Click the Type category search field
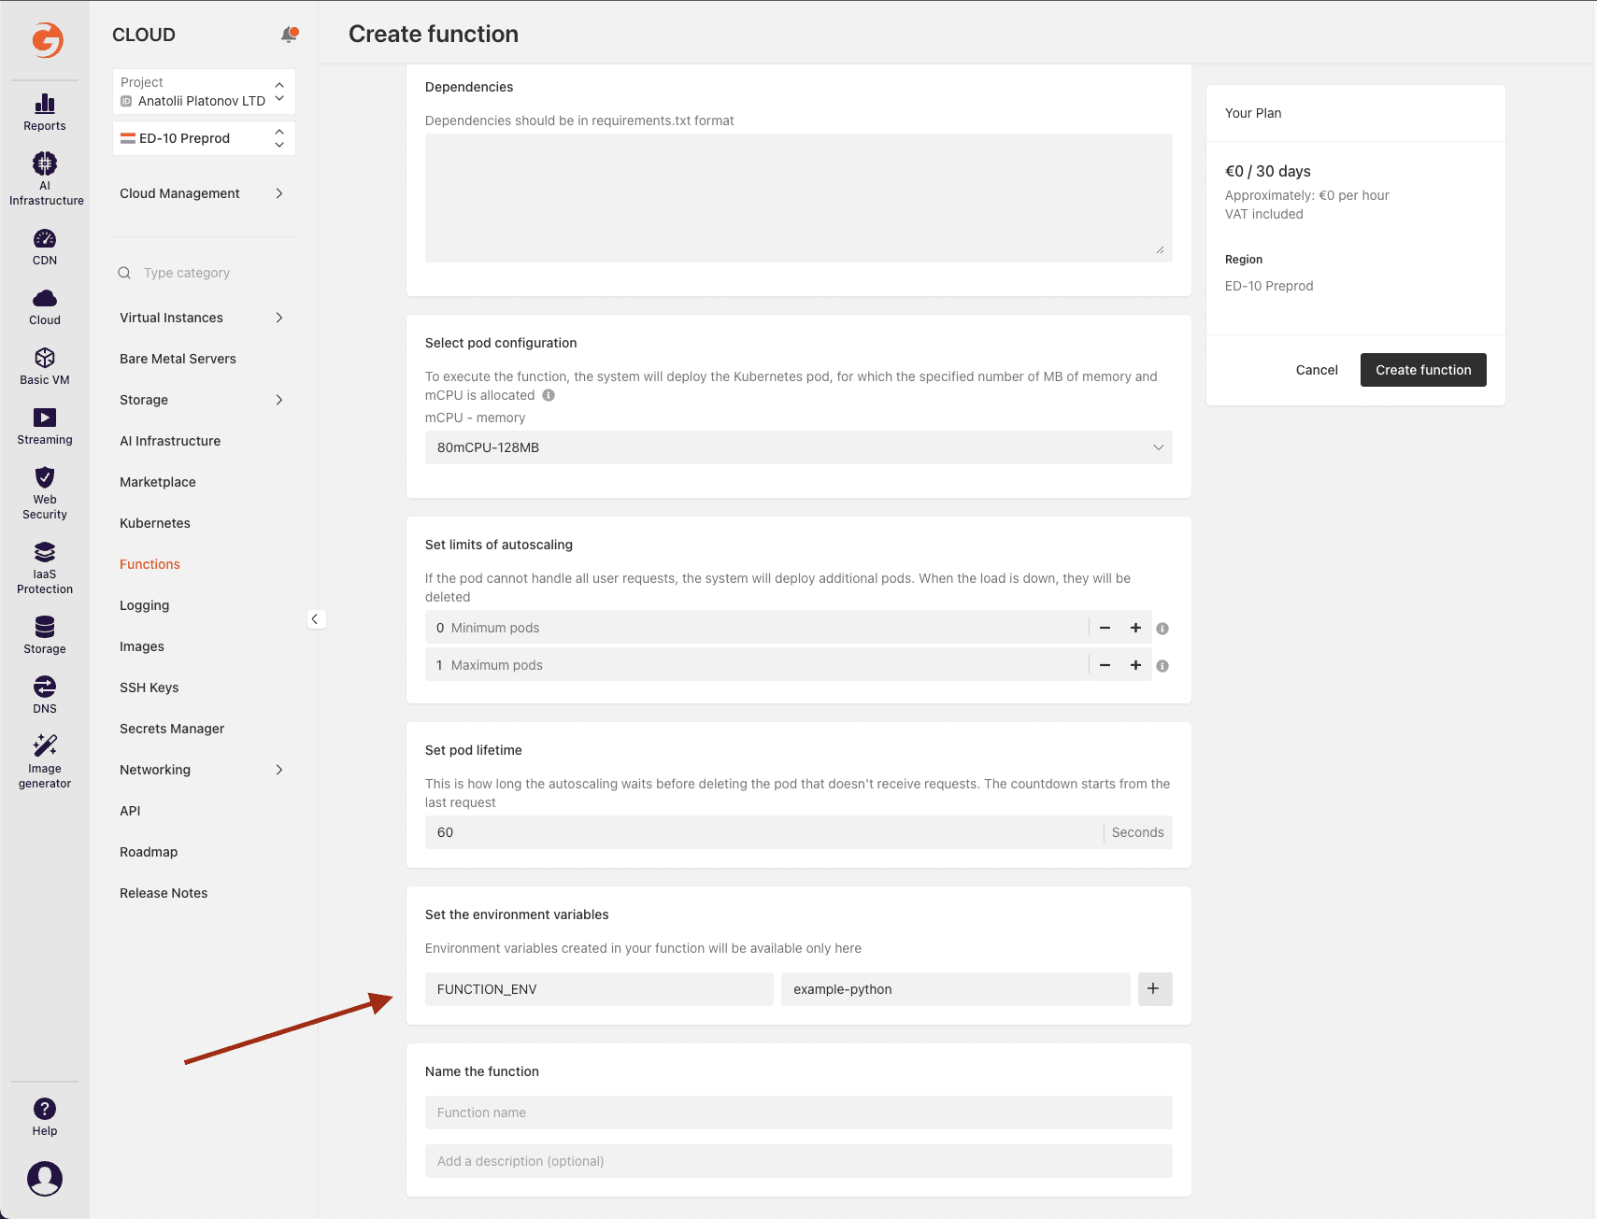This screenshot has width=1597, height=1219. (204, 273)
